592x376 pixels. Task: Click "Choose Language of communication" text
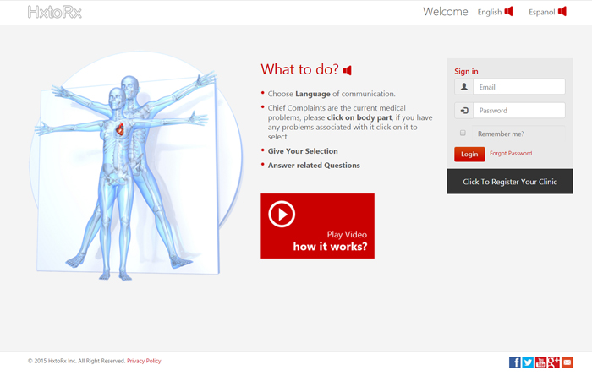click(332, 94)
